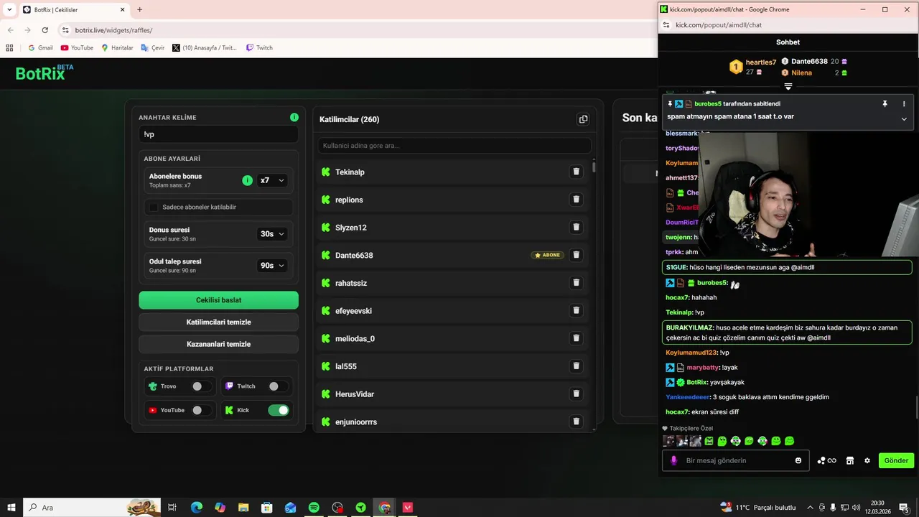
Task: Open Çevir bookmark
Action: [153, 47]
